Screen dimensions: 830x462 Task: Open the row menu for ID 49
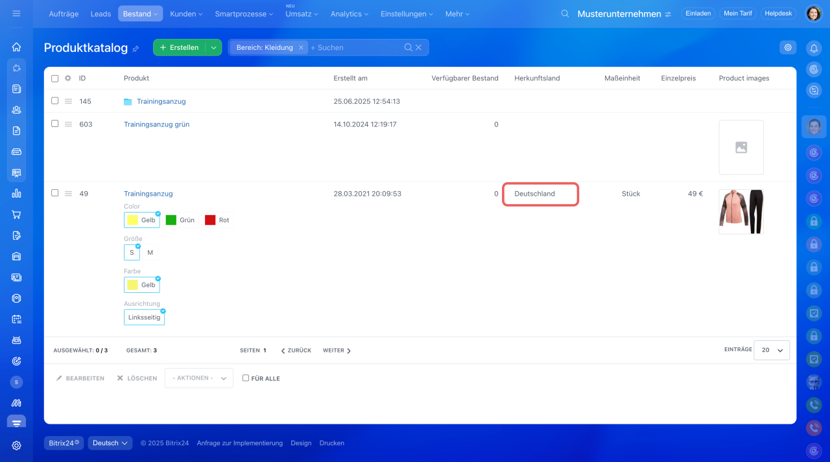click(x=68, y=194)
